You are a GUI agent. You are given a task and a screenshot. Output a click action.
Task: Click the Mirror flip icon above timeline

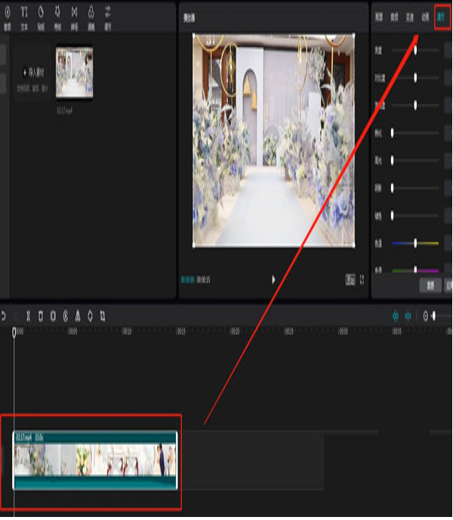78,316
